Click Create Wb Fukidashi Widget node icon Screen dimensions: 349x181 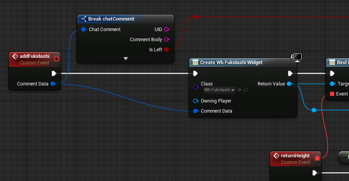(195, 63)
